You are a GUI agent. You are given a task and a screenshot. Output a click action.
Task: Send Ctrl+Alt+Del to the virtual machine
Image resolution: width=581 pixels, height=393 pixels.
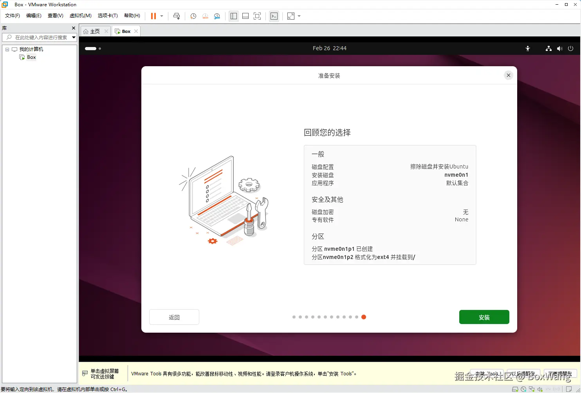click(x=177, y=16)
